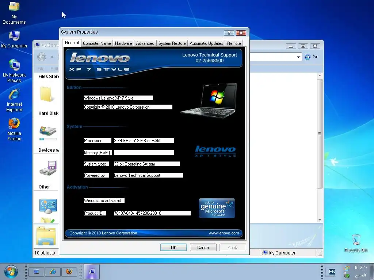Switch to the Computer Name tab
374x280 pixels.
(97, 43)
